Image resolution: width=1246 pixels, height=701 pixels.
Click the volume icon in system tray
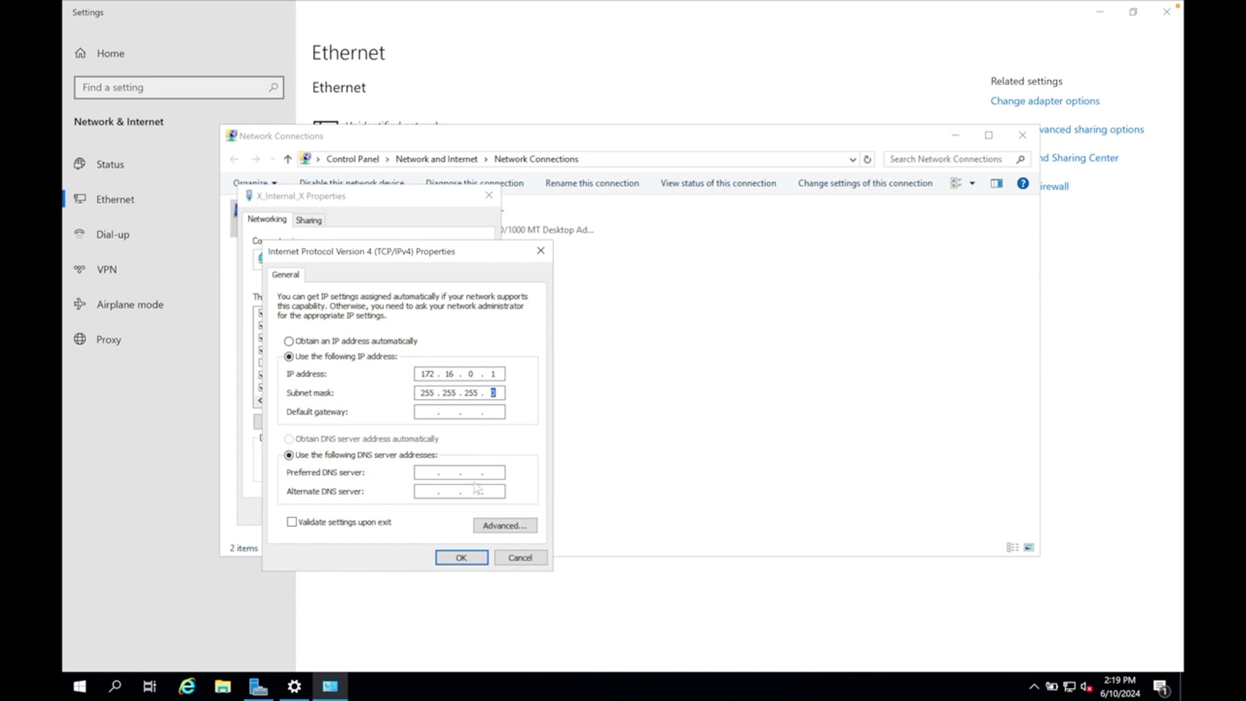(x=1087, y=687)
